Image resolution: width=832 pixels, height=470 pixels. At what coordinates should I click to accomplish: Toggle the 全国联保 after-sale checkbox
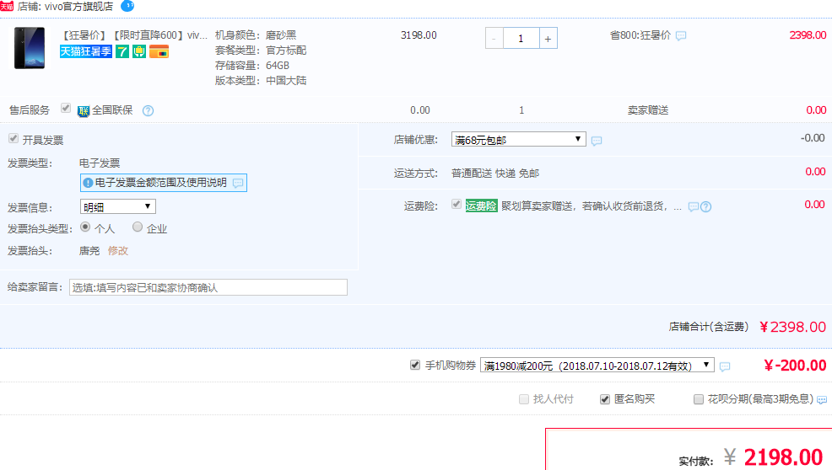coord(66,108)
